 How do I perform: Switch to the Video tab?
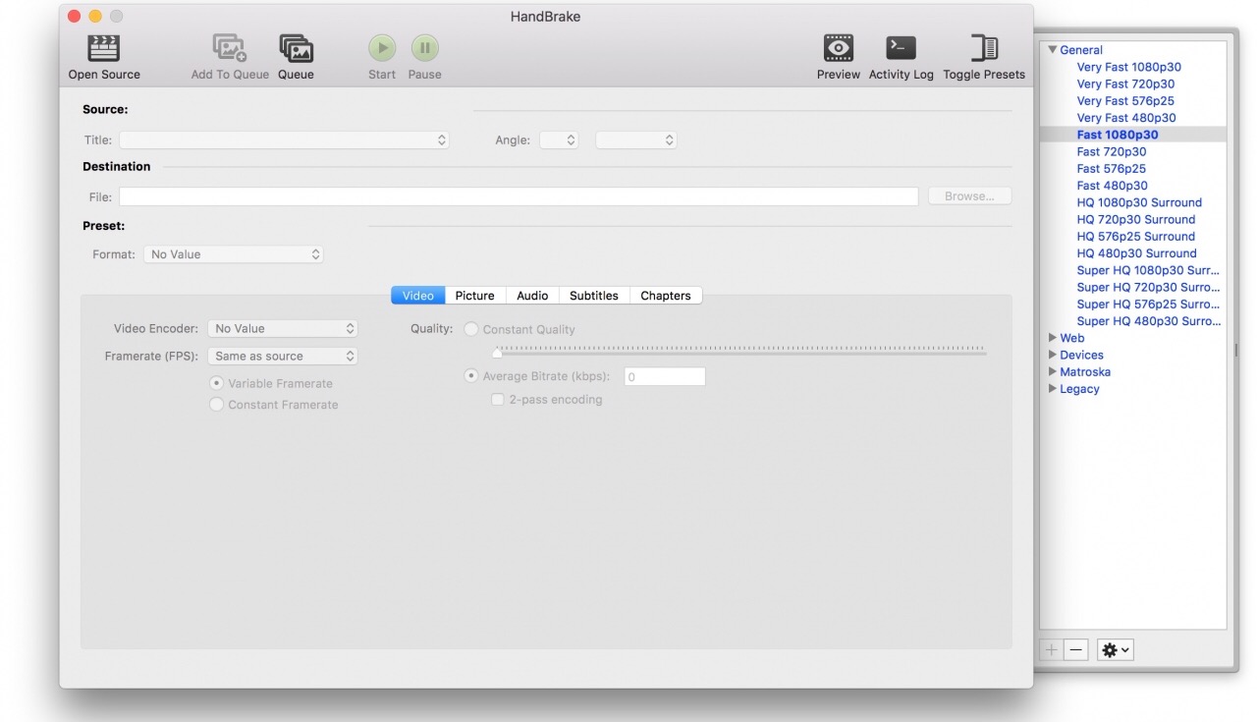point(417,296)
